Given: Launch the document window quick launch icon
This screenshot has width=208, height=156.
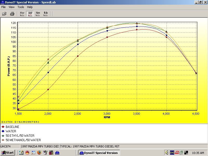Looking at the screenshot, I should click(x=33, y=153).
